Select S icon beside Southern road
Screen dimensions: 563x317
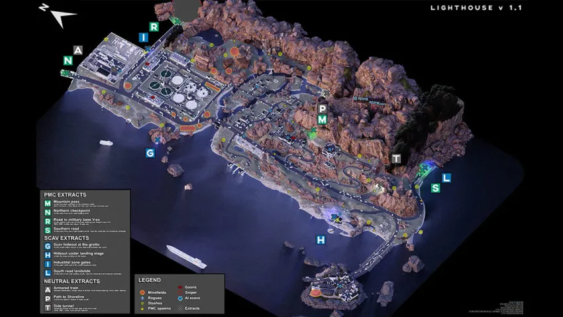(x=48, y=230)
